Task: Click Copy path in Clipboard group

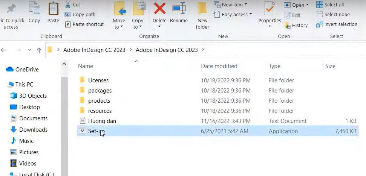Action: [80, 14]
